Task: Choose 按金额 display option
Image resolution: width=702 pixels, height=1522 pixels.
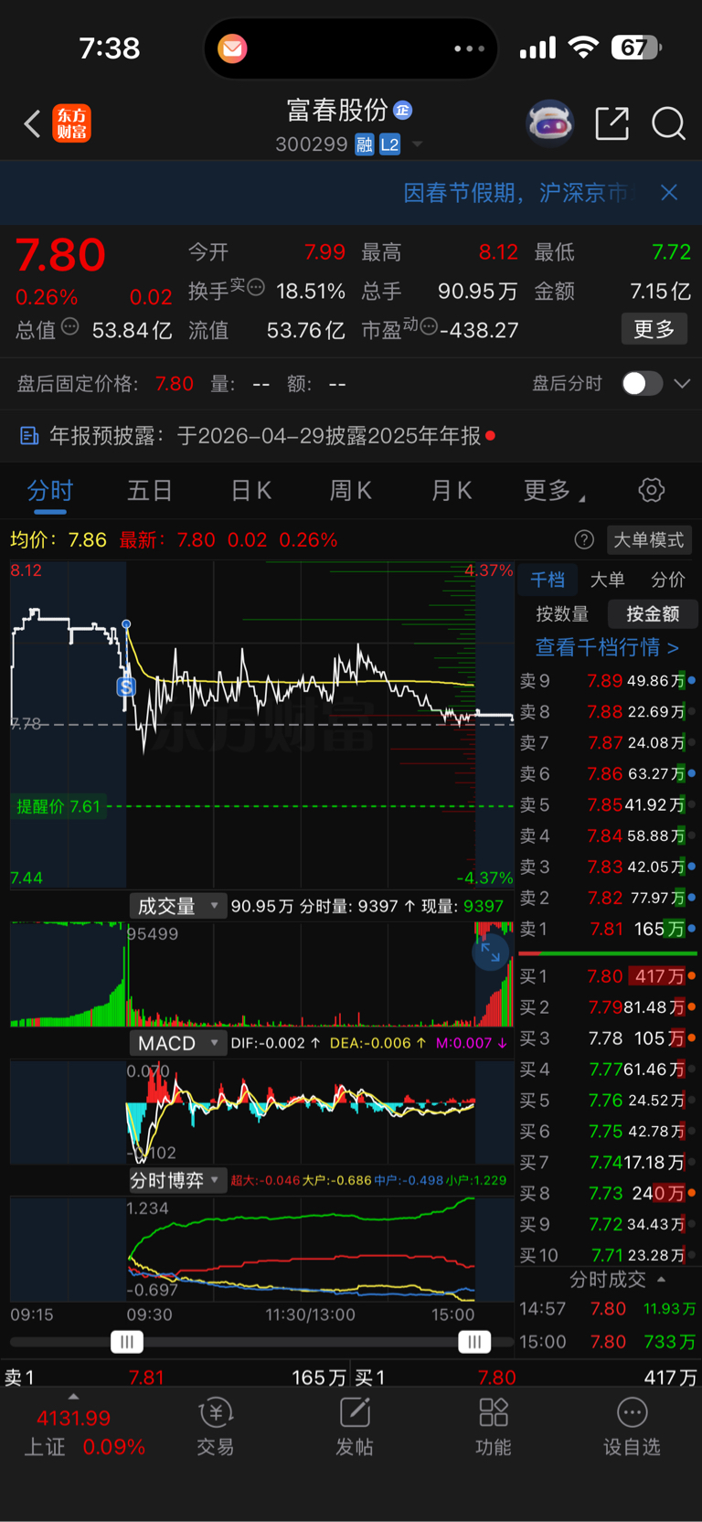Action: click(653, 613)
